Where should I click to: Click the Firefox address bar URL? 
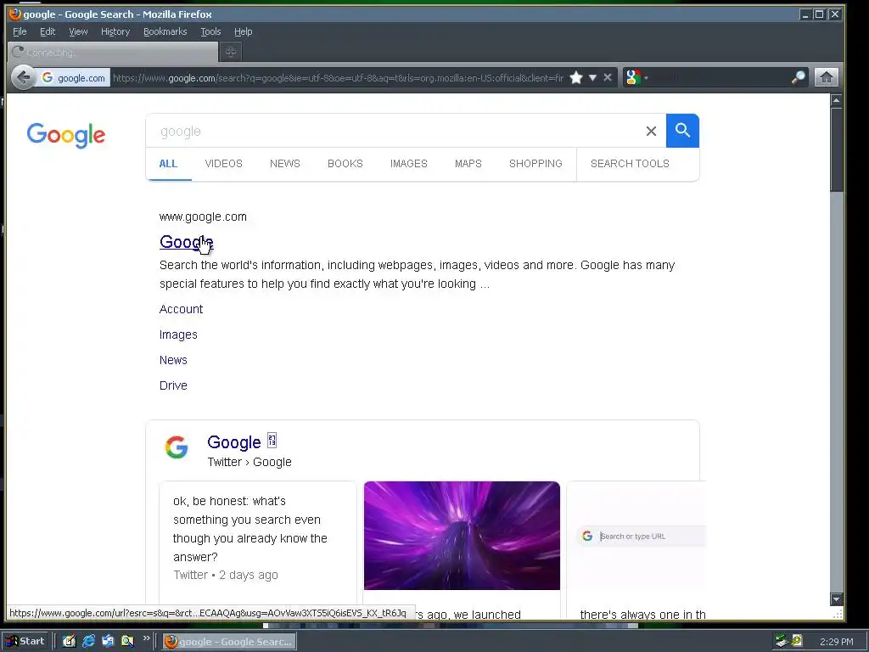(x=338, y=77)
